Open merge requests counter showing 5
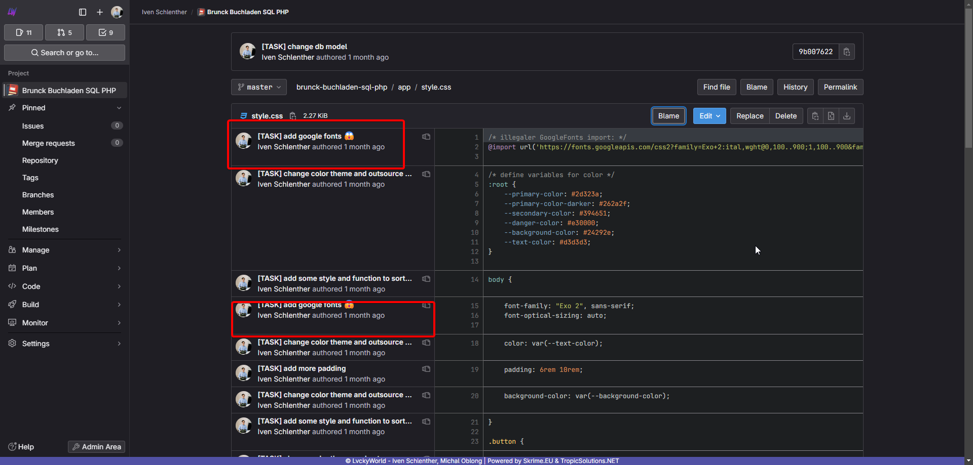The image size is (973, 465). (64, 32)
